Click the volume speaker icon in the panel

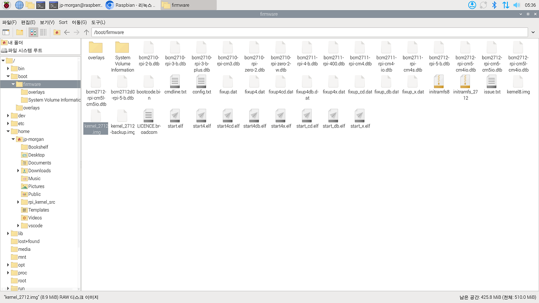(517, 5)
